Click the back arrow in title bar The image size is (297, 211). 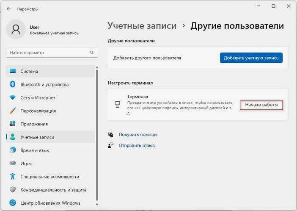(8, 9)
